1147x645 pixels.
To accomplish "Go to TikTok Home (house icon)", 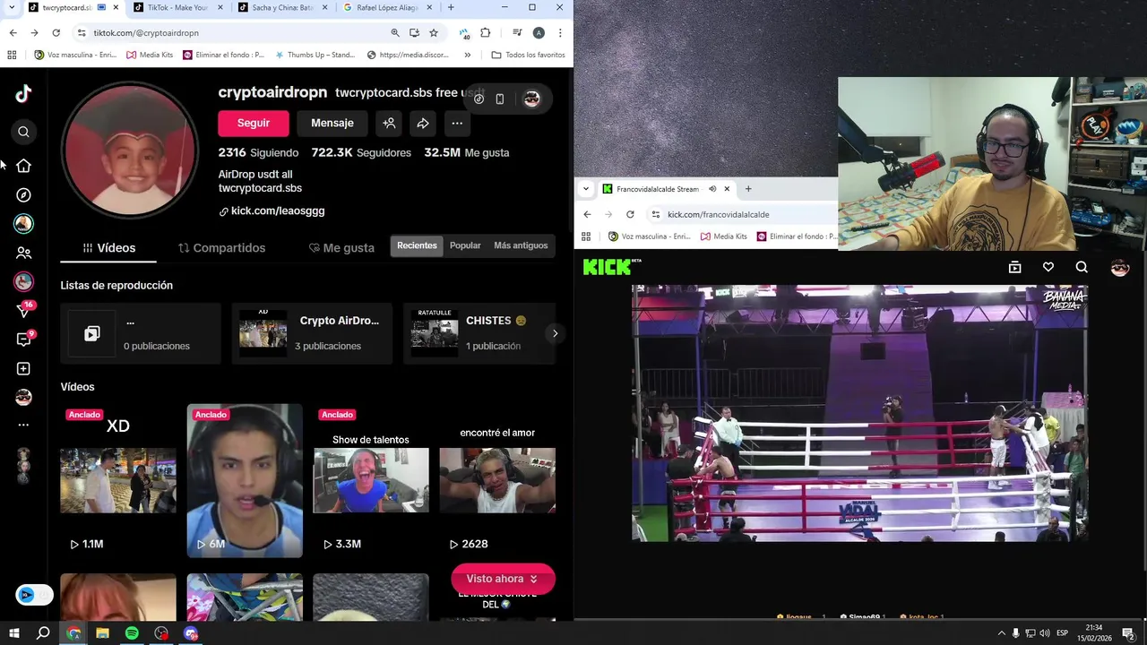I will tap(23, 166).
